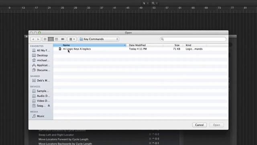Screen dimensions: 257x145
Task: Click the Desktop folder icon in sidebar
Action: pyautogui.click(x=34, y=55)
